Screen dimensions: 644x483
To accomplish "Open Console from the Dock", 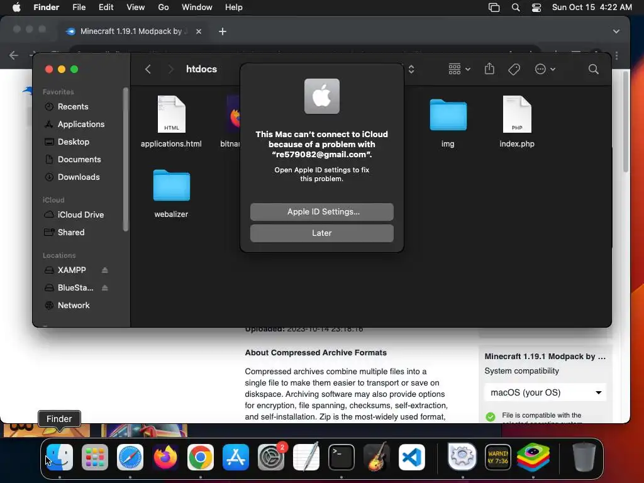I will (498, 457).
